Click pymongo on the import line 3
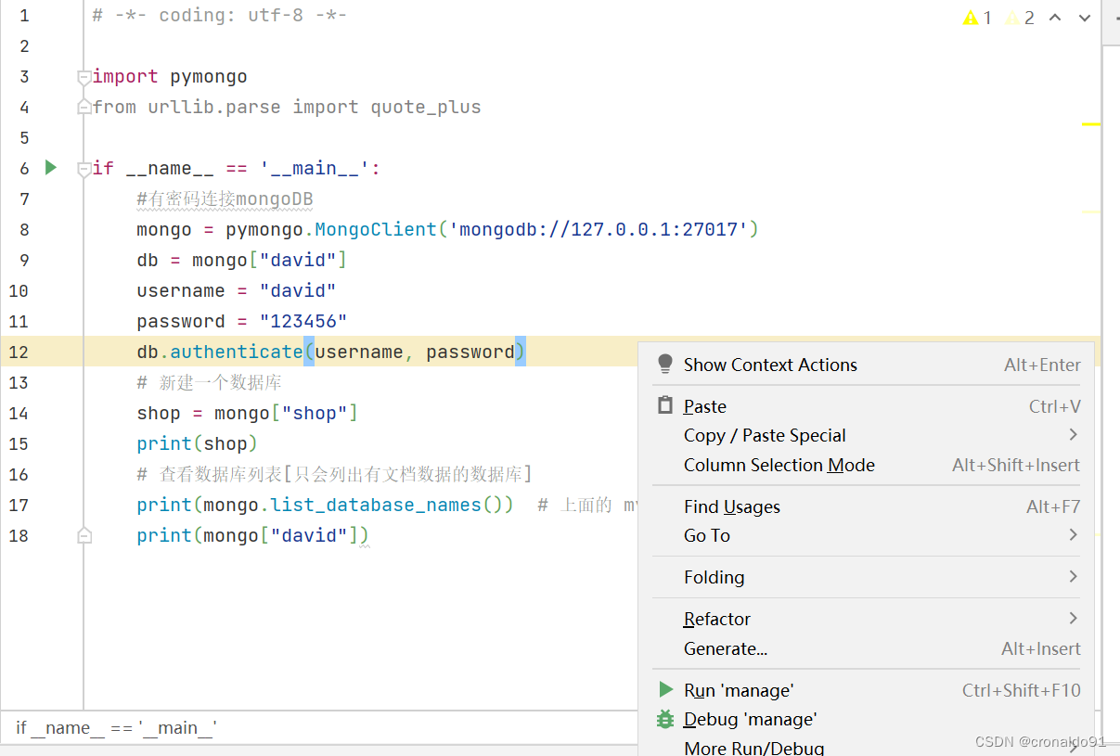 click(209, 76)
